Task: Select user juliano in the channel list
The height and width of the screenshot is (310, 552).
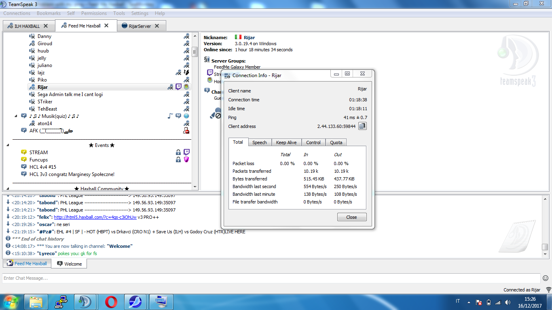Action: (45, 65)
